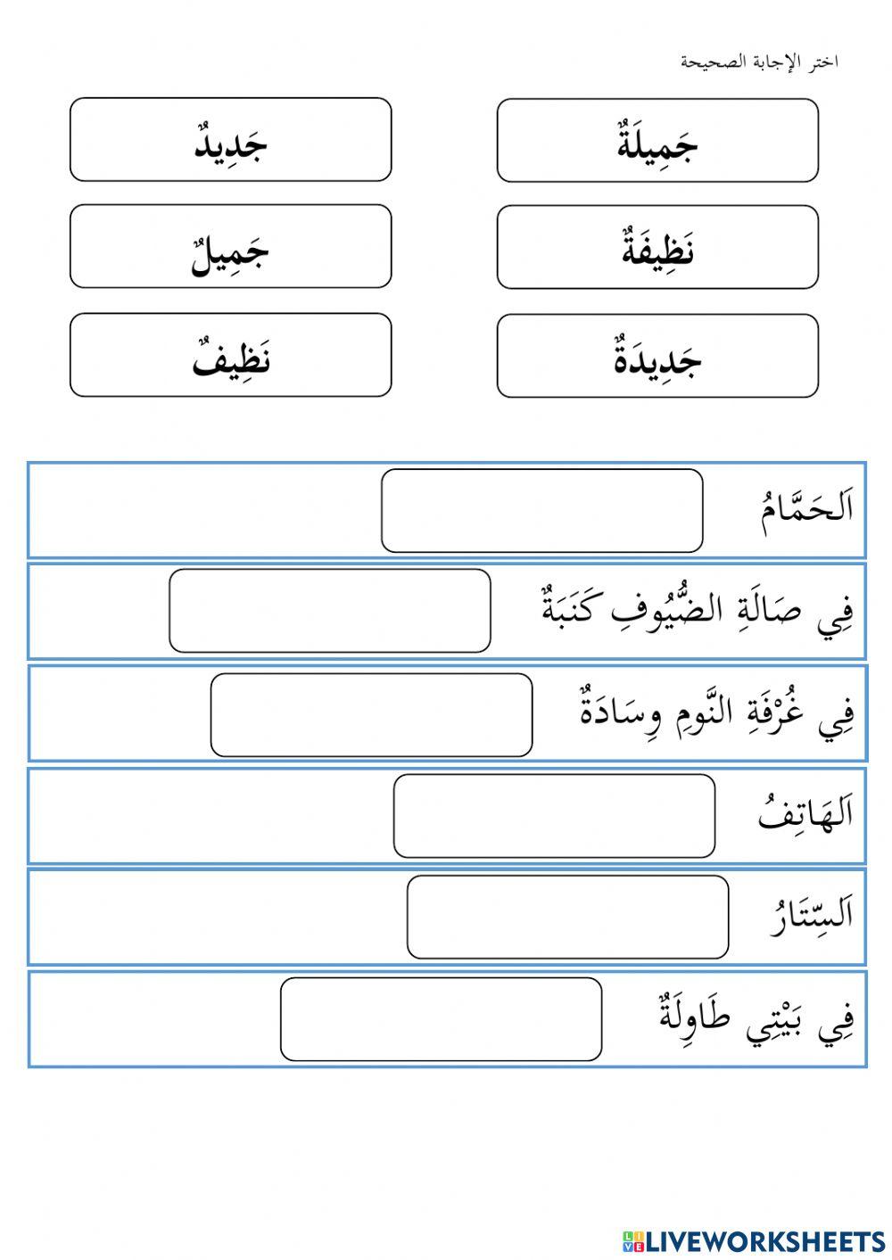Select the answer blank beside اَلسِّتَارُ
The width and height of the screenshot is (892, 1260).
[x=567, y=918]
